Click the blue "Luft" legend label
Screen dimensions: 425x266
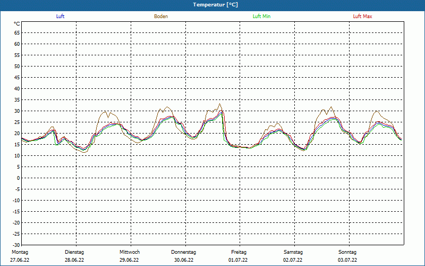[x=60, y=16]
